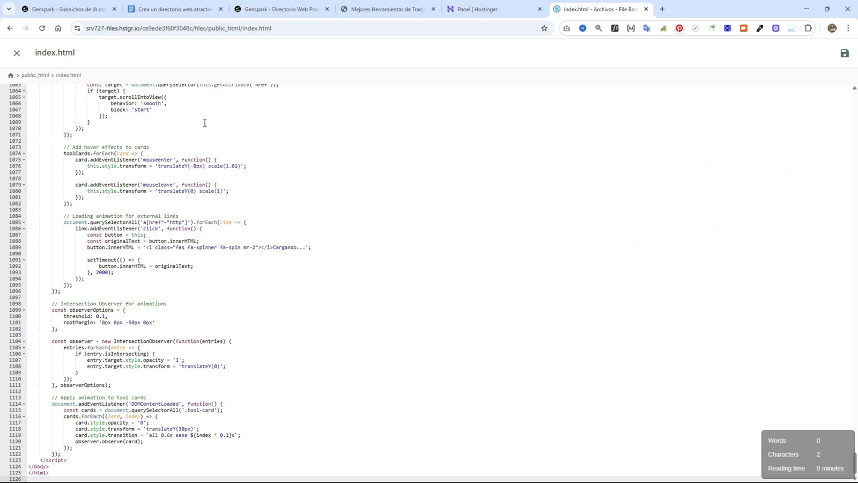Viewport: 858px width, 483px height.
Task: Save the index.html file
Action: pyautogui.click(x=845, y=53)
